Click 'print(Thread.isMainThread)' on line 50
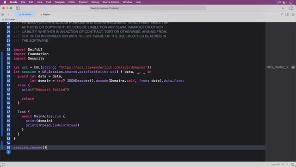The image size is (296, 167). coord(52,125)
